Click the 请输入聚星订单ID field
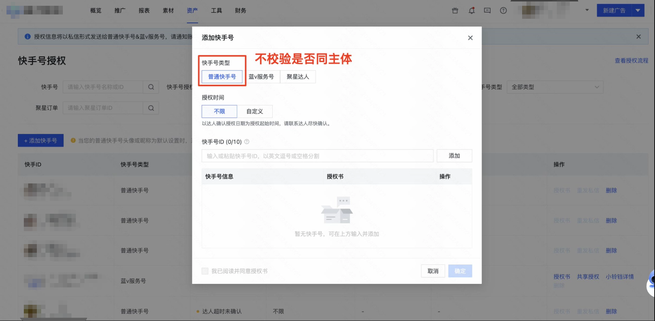The width and height of the screenshot is (655, 321). (103, 108)
